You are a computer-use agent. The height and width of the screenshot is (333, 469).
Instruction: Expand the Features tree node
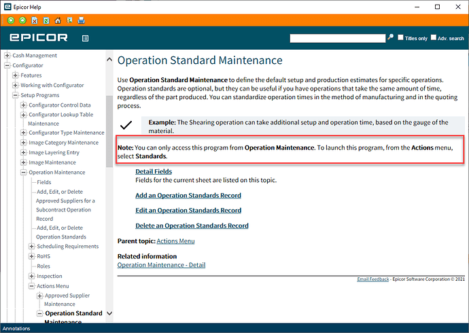pos(15,75)
